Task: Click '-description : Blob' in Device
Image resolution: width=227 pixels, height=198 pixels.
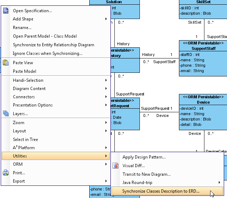Action: 195,119
